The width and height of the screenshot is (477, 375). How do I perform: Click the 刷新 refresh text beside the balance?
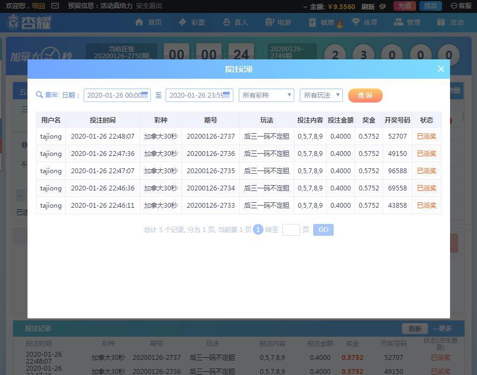click(368, 6)
